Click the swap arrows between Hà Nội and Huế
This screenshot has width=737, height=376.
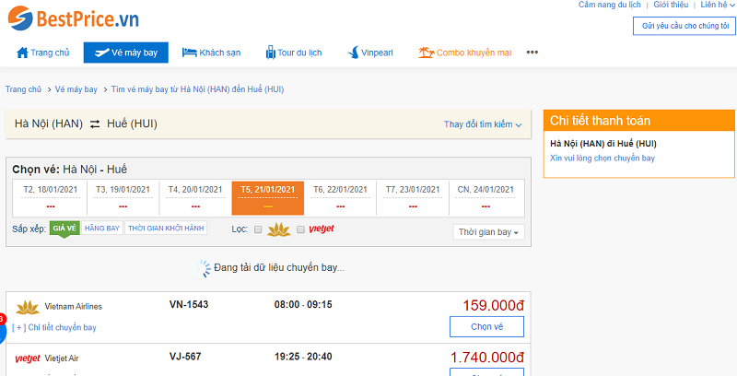pyautogui.click(x=95, y=124)
